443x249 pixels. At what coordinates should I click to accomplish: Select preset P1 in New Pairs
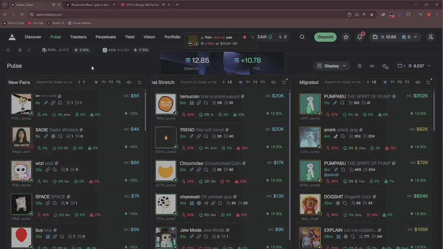(x=103, y=82)
